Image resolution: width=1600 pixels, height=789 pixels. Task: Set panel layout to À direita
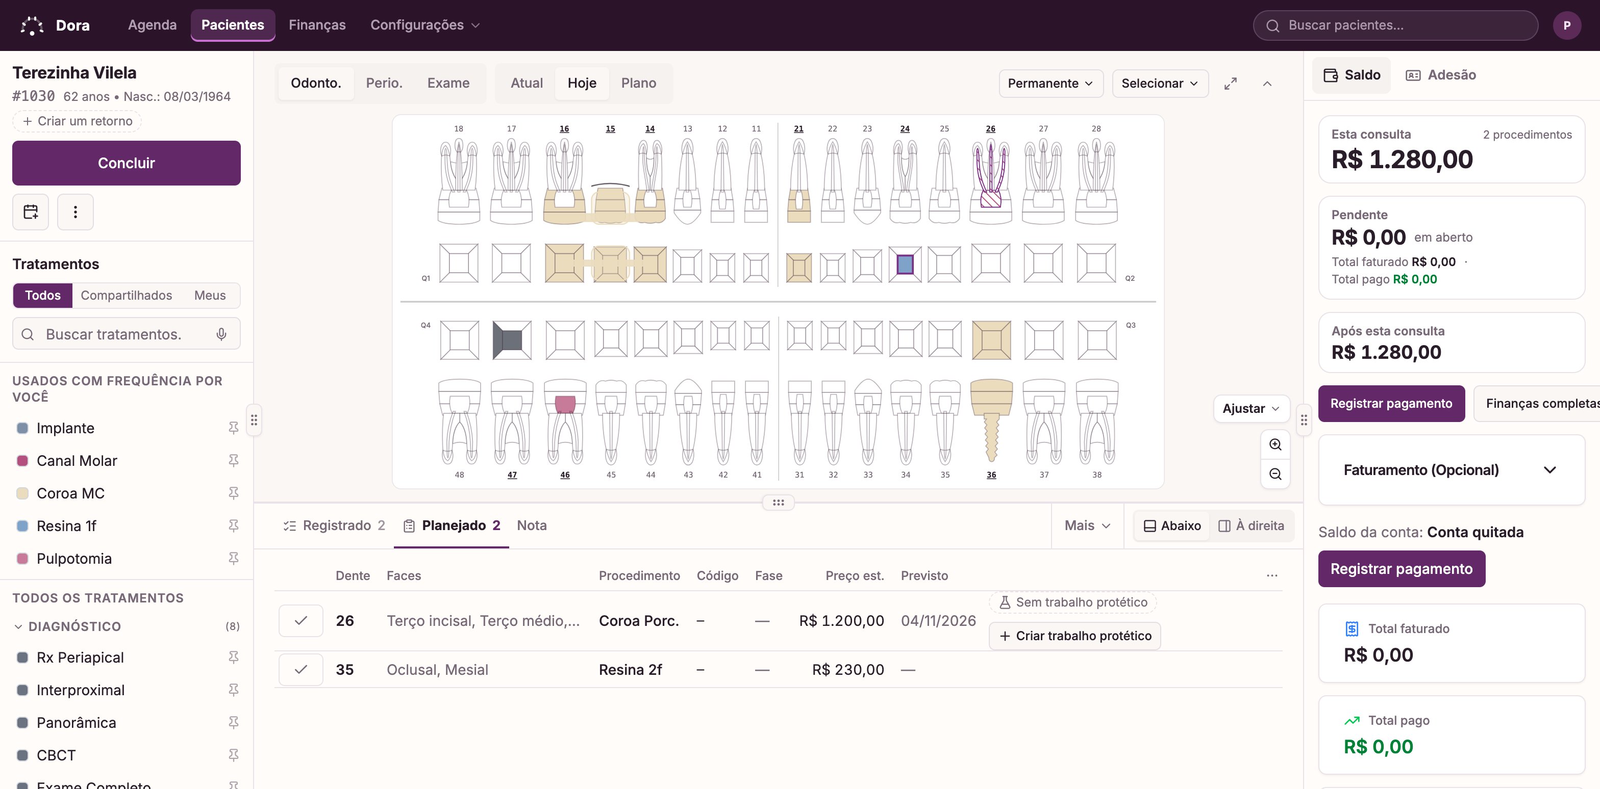[x=1251, y=526]
